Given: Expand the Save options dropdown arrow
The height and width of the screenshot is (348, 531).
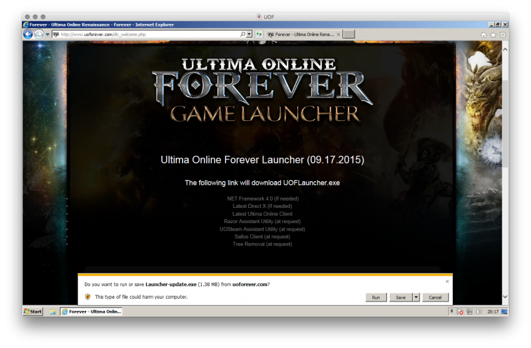Looking at the screenshot, I should 416,298.
